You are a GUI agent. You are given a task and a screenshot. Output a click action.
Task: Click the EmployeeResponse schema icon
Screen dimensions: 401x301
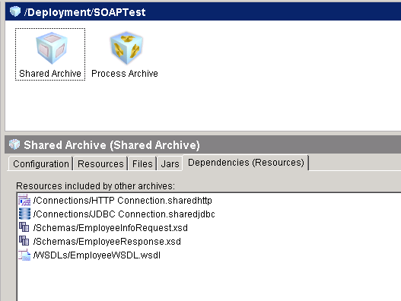[24, 241]
